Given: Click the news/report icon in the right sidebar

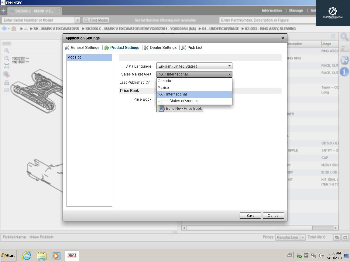Looking at the screenshot, I should [345, 49].
